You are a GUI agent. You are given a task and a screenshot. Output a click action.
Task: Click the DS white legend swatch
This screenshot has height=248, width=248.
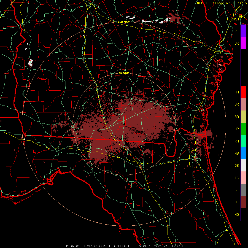coord(243,165)
